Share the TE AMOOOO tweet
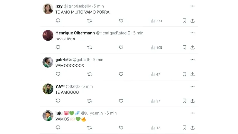 [x=192, y=101]
